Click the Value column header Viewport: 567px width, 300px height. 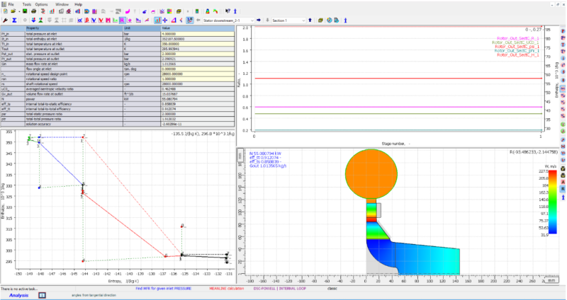(198, 28)
